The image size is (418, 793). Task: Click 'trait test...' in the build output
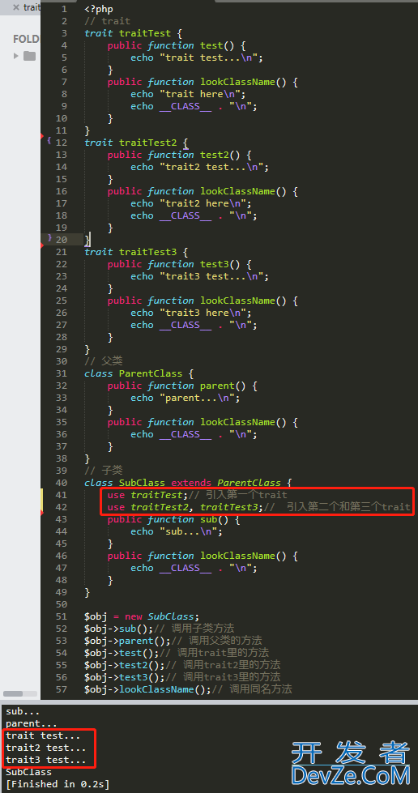point(43,735)
